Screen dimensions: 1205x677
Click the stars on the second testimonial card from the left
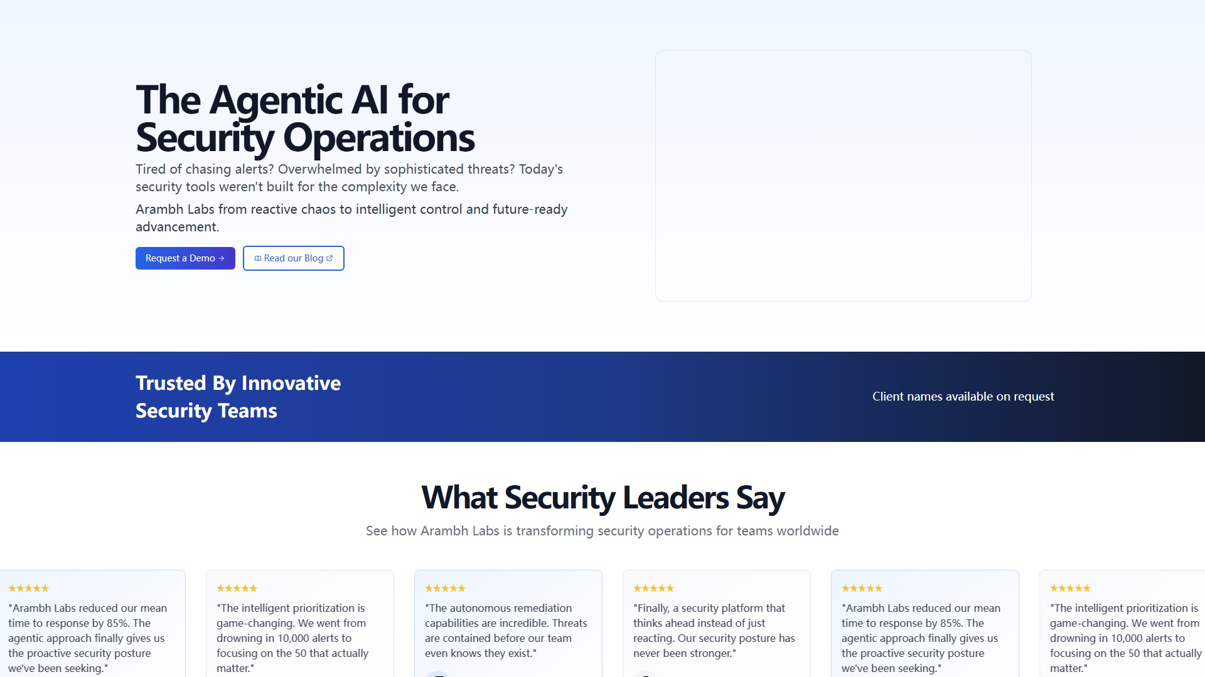click(x=237, y=588)
